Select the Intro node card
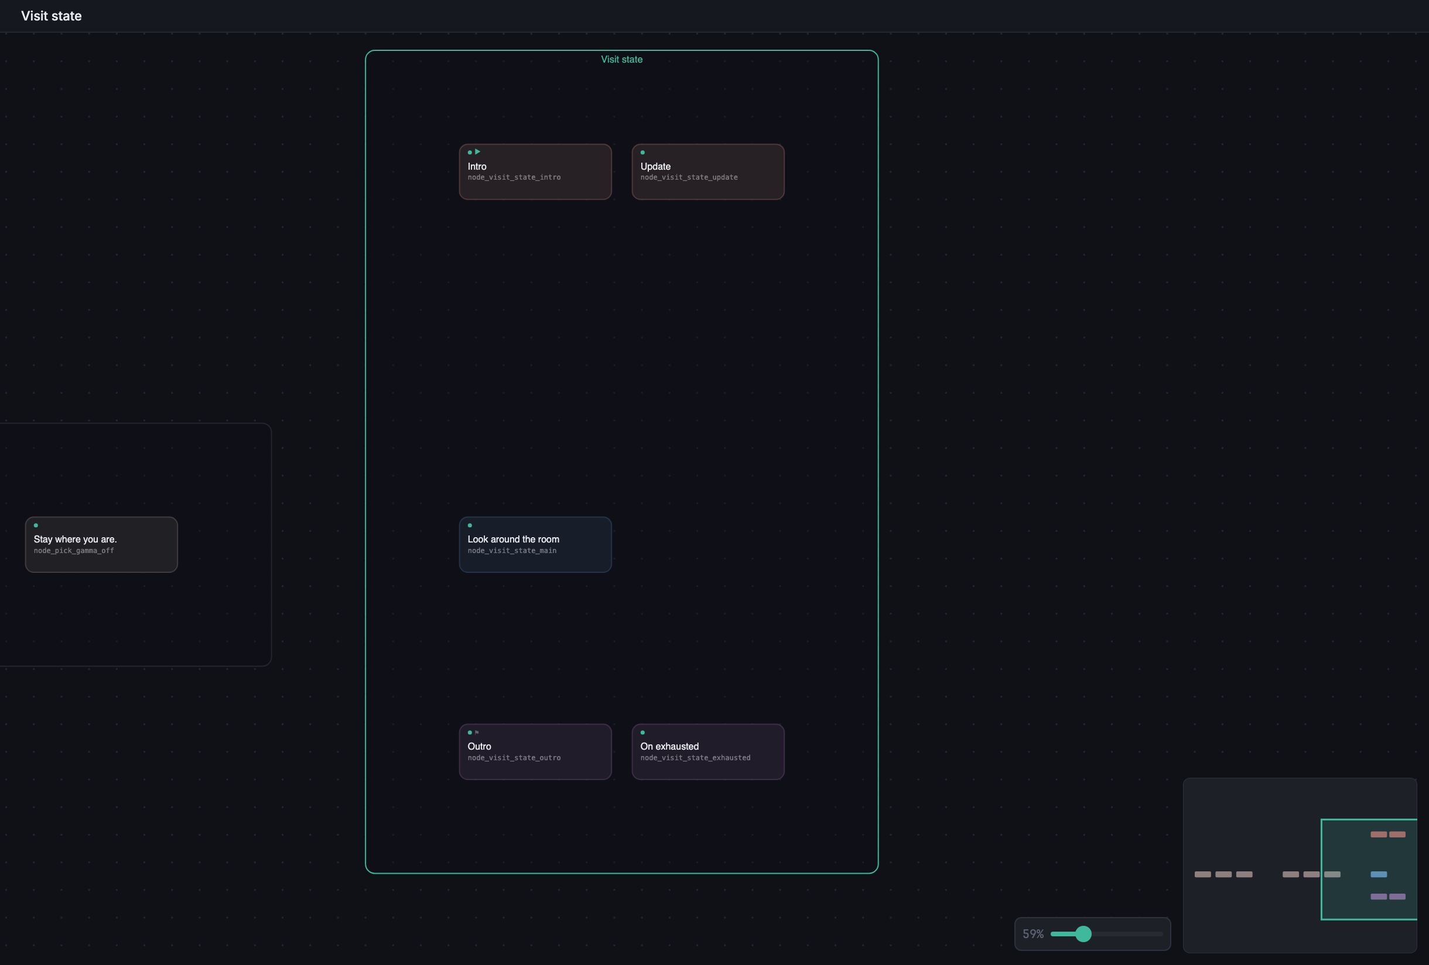1429x965 pixels. [x=535, y=172]
